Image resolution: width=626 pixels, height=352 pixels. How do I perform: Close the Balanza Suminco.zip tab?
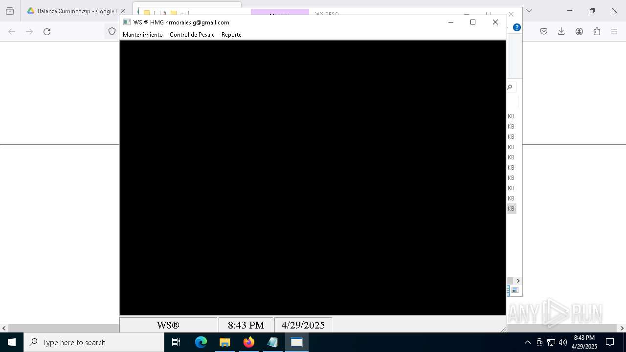[x=123, y=11]
